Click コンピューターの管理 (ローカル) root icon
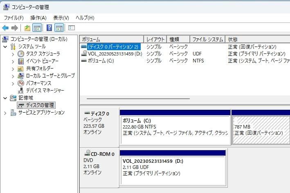 click(5, 39)
